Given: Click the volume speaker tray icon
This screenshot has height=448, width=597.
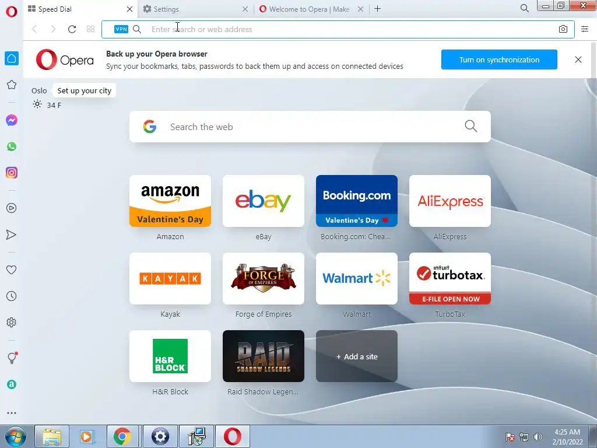Looking at the screenshot, I should [538, 437].
